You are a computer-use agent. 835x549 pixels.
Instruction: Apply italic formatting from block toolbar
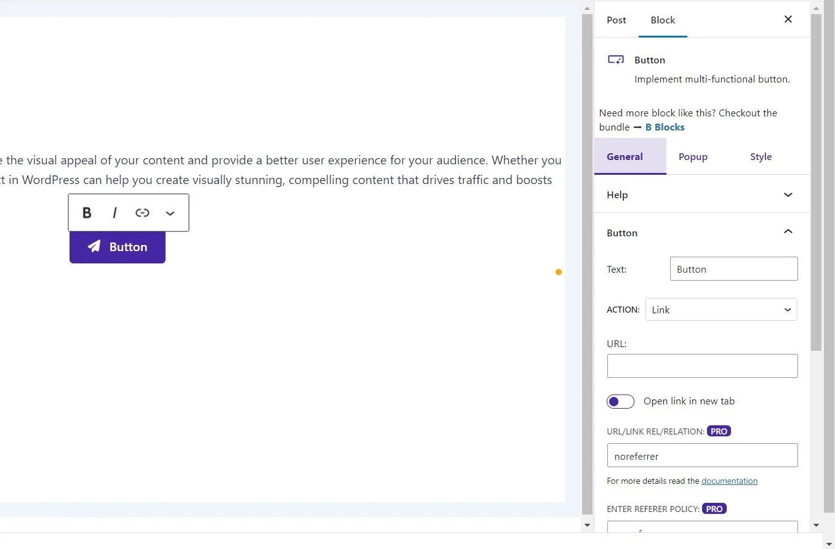[x=114, y=212]
